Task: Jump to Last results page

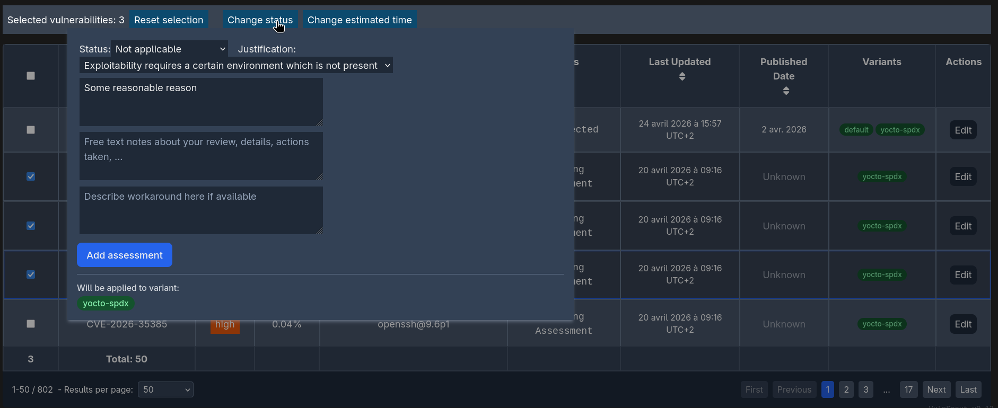Action: [x=968, y=389]
